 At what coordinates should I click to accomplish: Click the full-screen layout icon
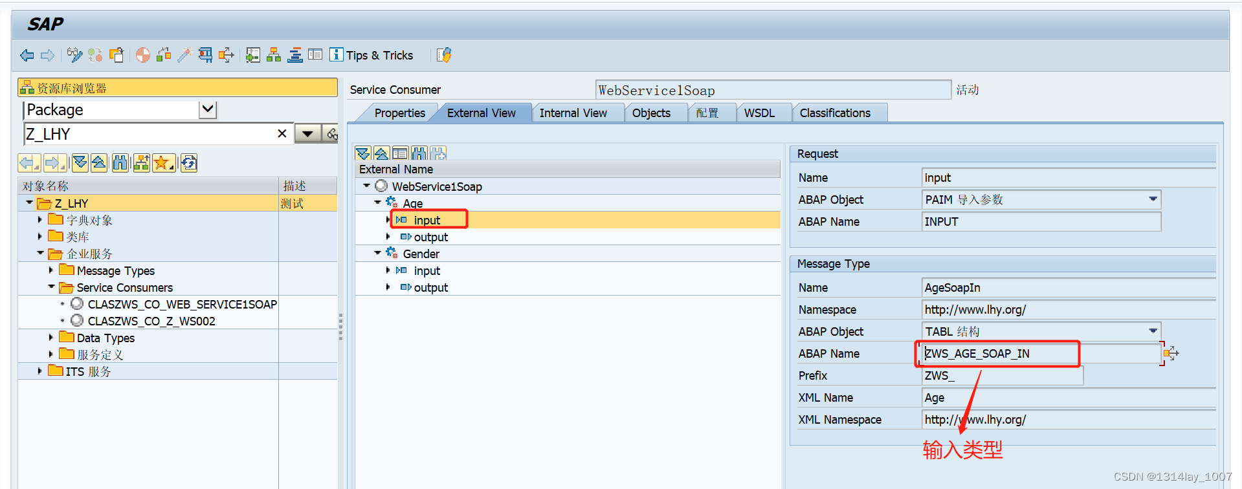coord(315,56)
